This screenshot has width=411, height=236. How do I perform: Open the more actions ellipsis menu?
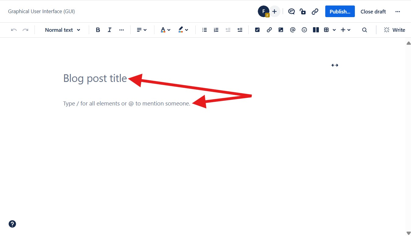coord(398,12)
